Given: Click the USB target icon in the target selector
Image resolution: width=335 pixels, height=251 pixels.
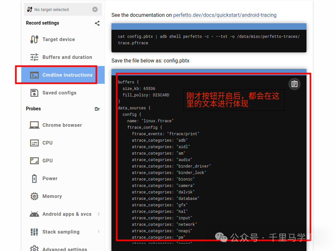Looking at the screenshot, I should click(30, 9).
